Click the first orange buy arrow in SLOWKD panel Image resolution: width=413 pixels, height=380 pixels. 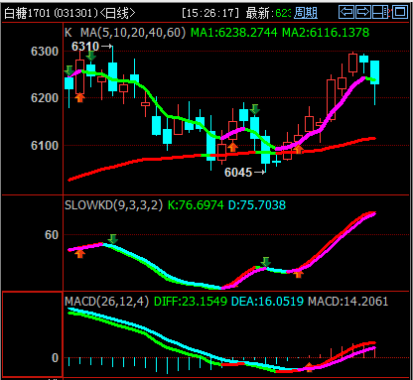[x=79, y=254]
